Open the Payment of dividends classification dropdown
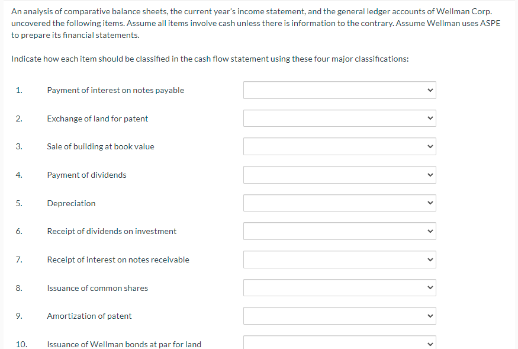The height and width of the screenshot is (349, 518). click(339, 175)
